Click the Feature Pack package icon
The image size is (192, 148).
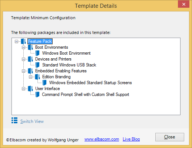[x=23, y=41]
